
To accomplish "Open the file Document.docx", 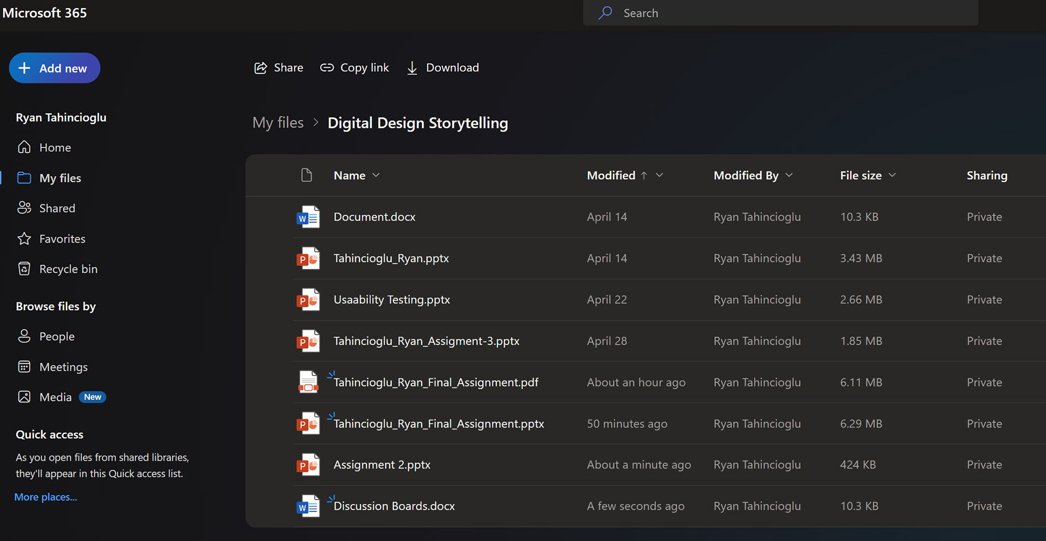I will point(374,217).
